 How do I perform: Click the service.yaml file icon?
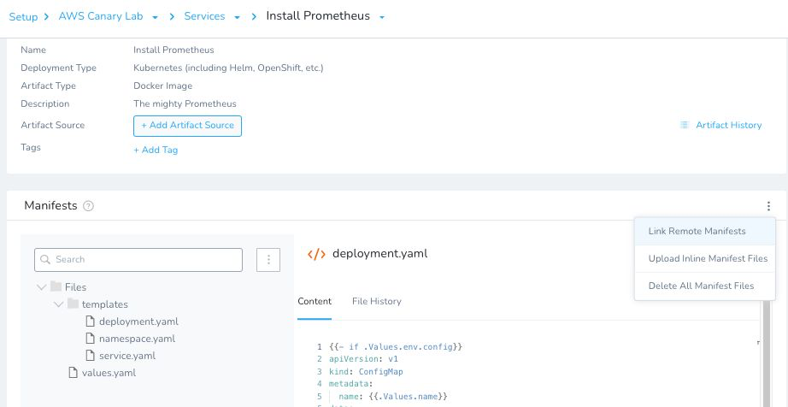(90, 355)
